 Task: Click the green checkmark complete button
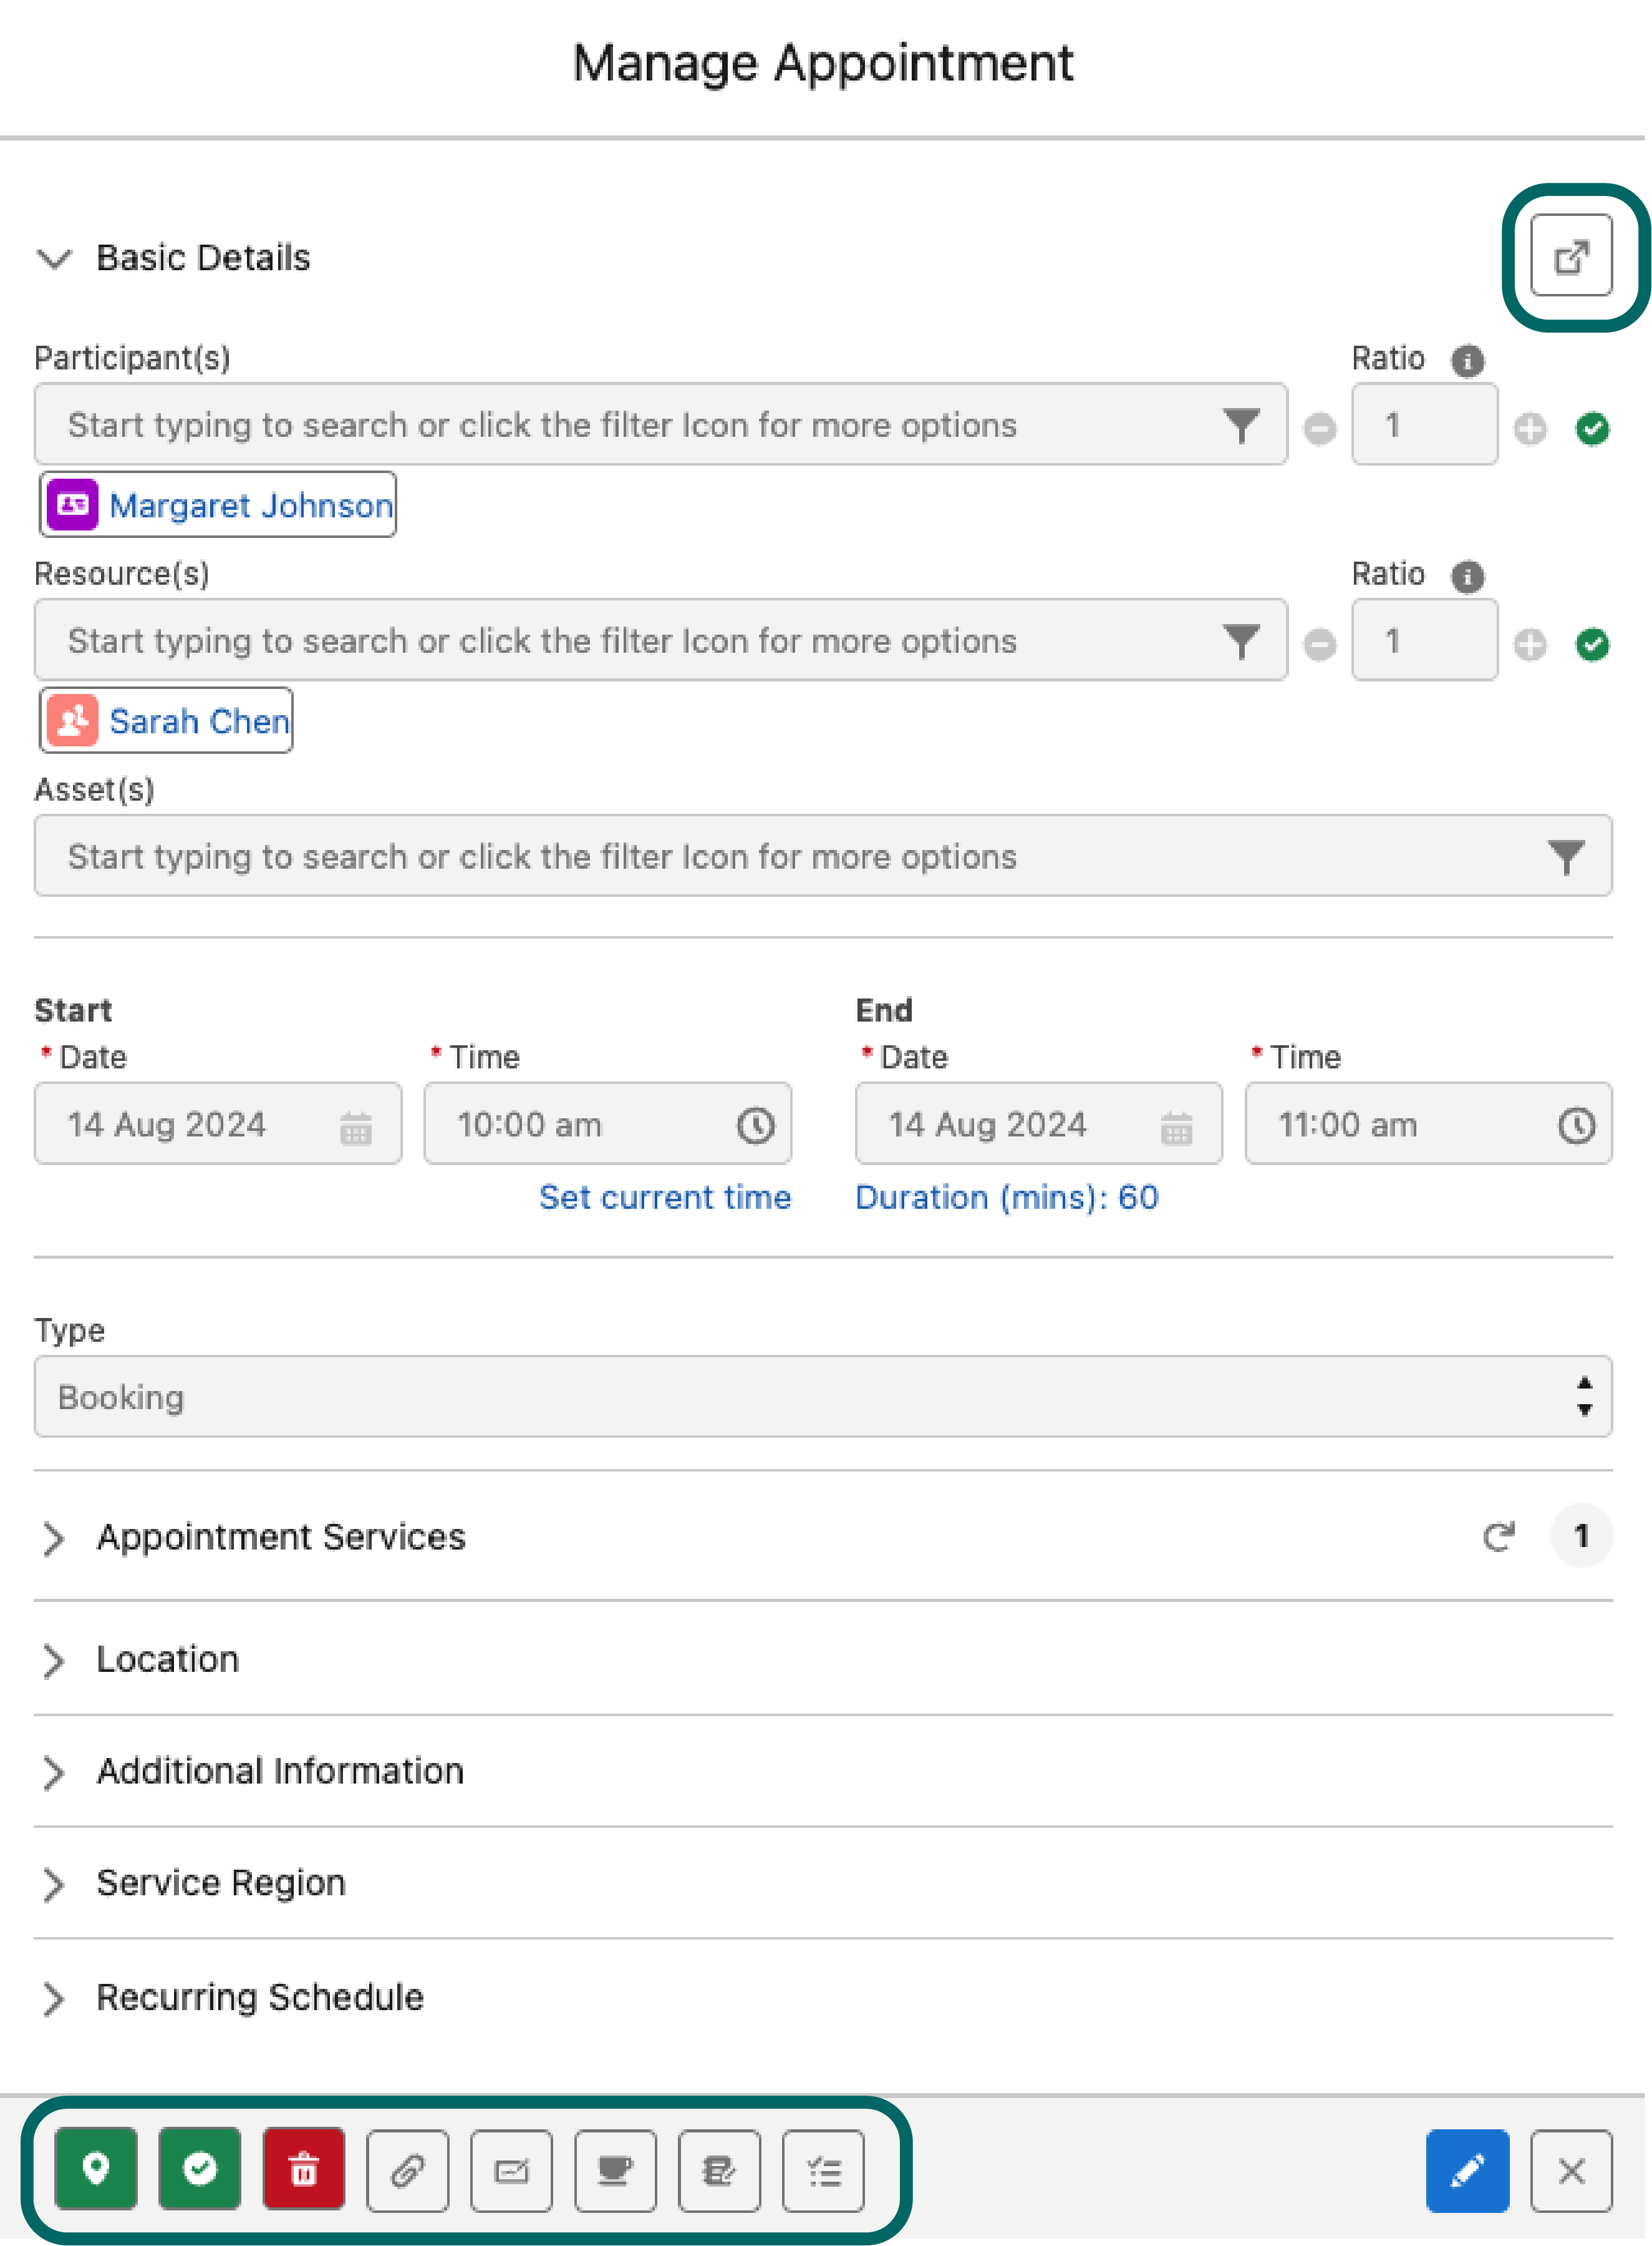(200, 2169)
